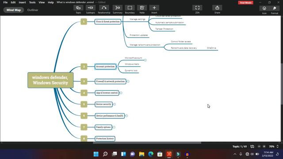The width and height of the screenshot is (283, 159).
Task: Open Windows Start menu
Action: pyautogui.click(x=96, y=154)
